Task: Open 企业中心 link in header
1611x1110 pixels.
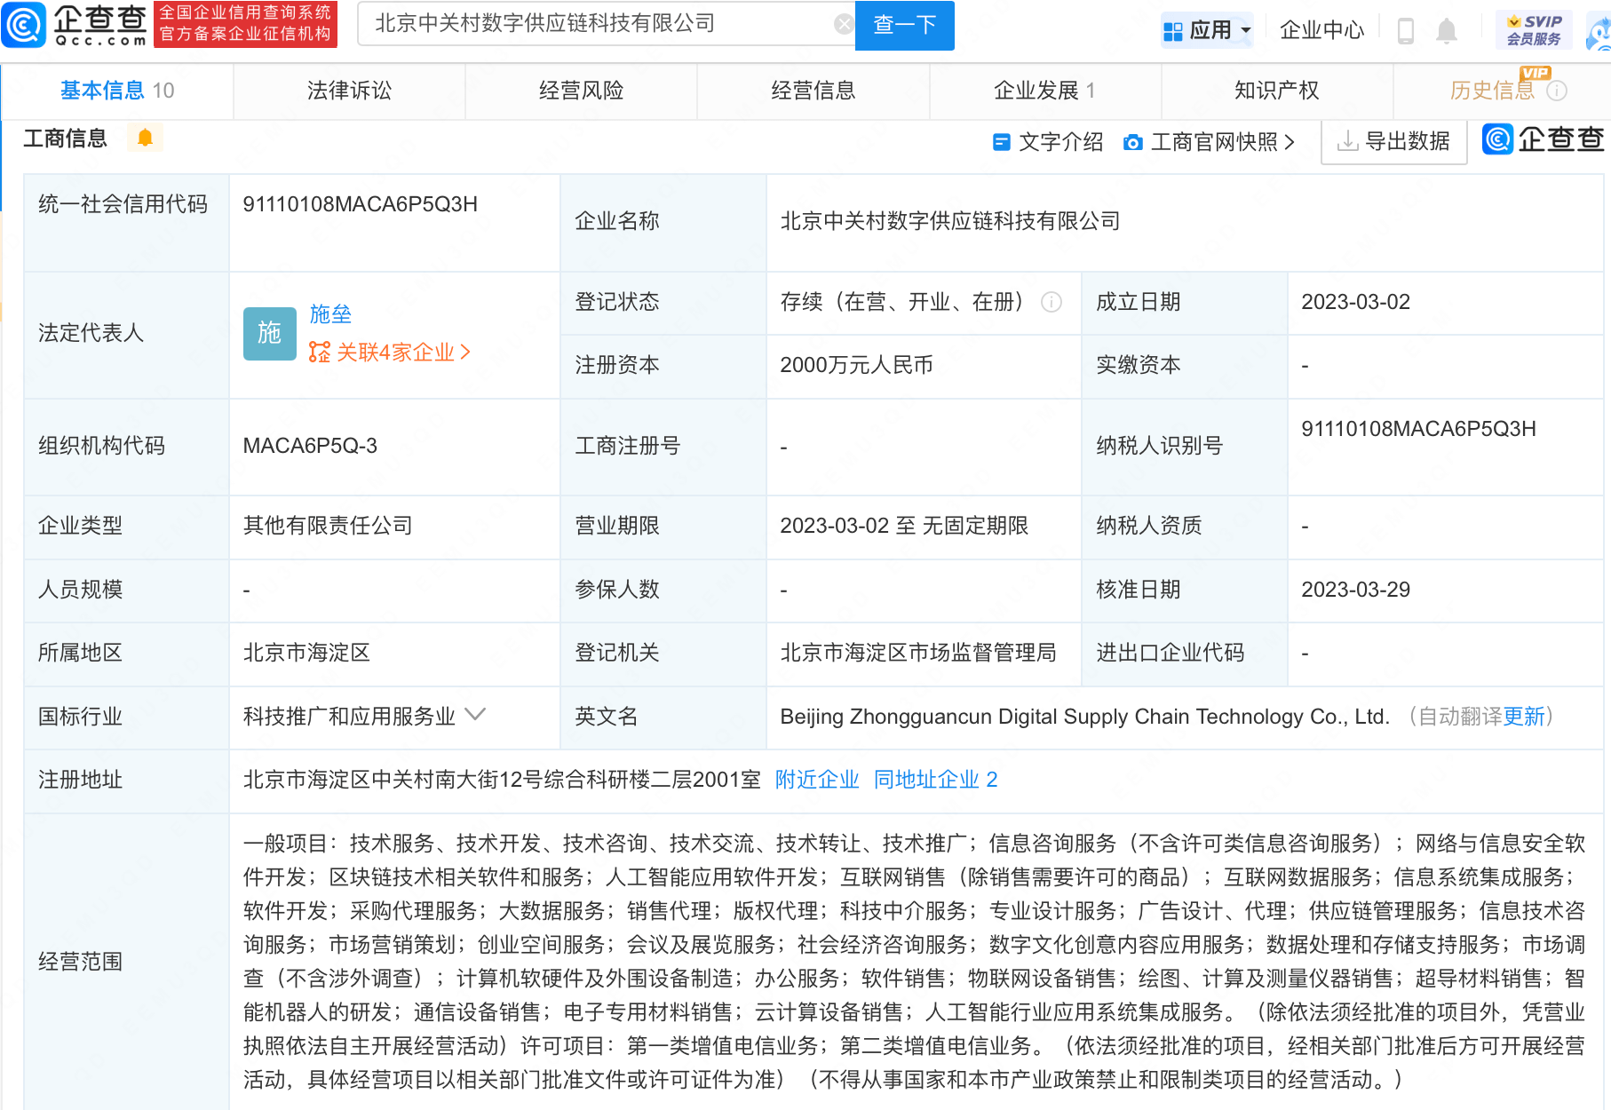Action: pos(1321,31)
